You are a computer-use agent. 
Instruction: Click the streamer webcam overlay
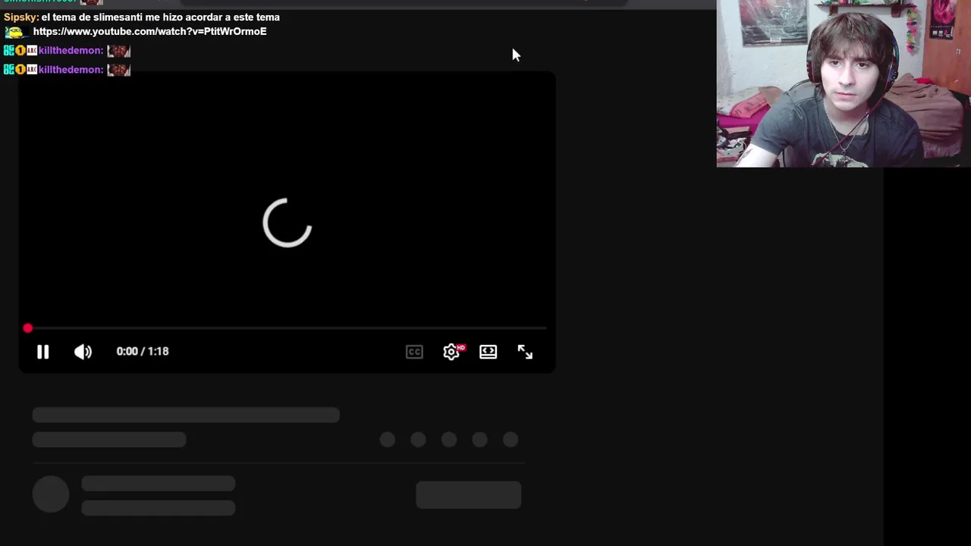844,83
